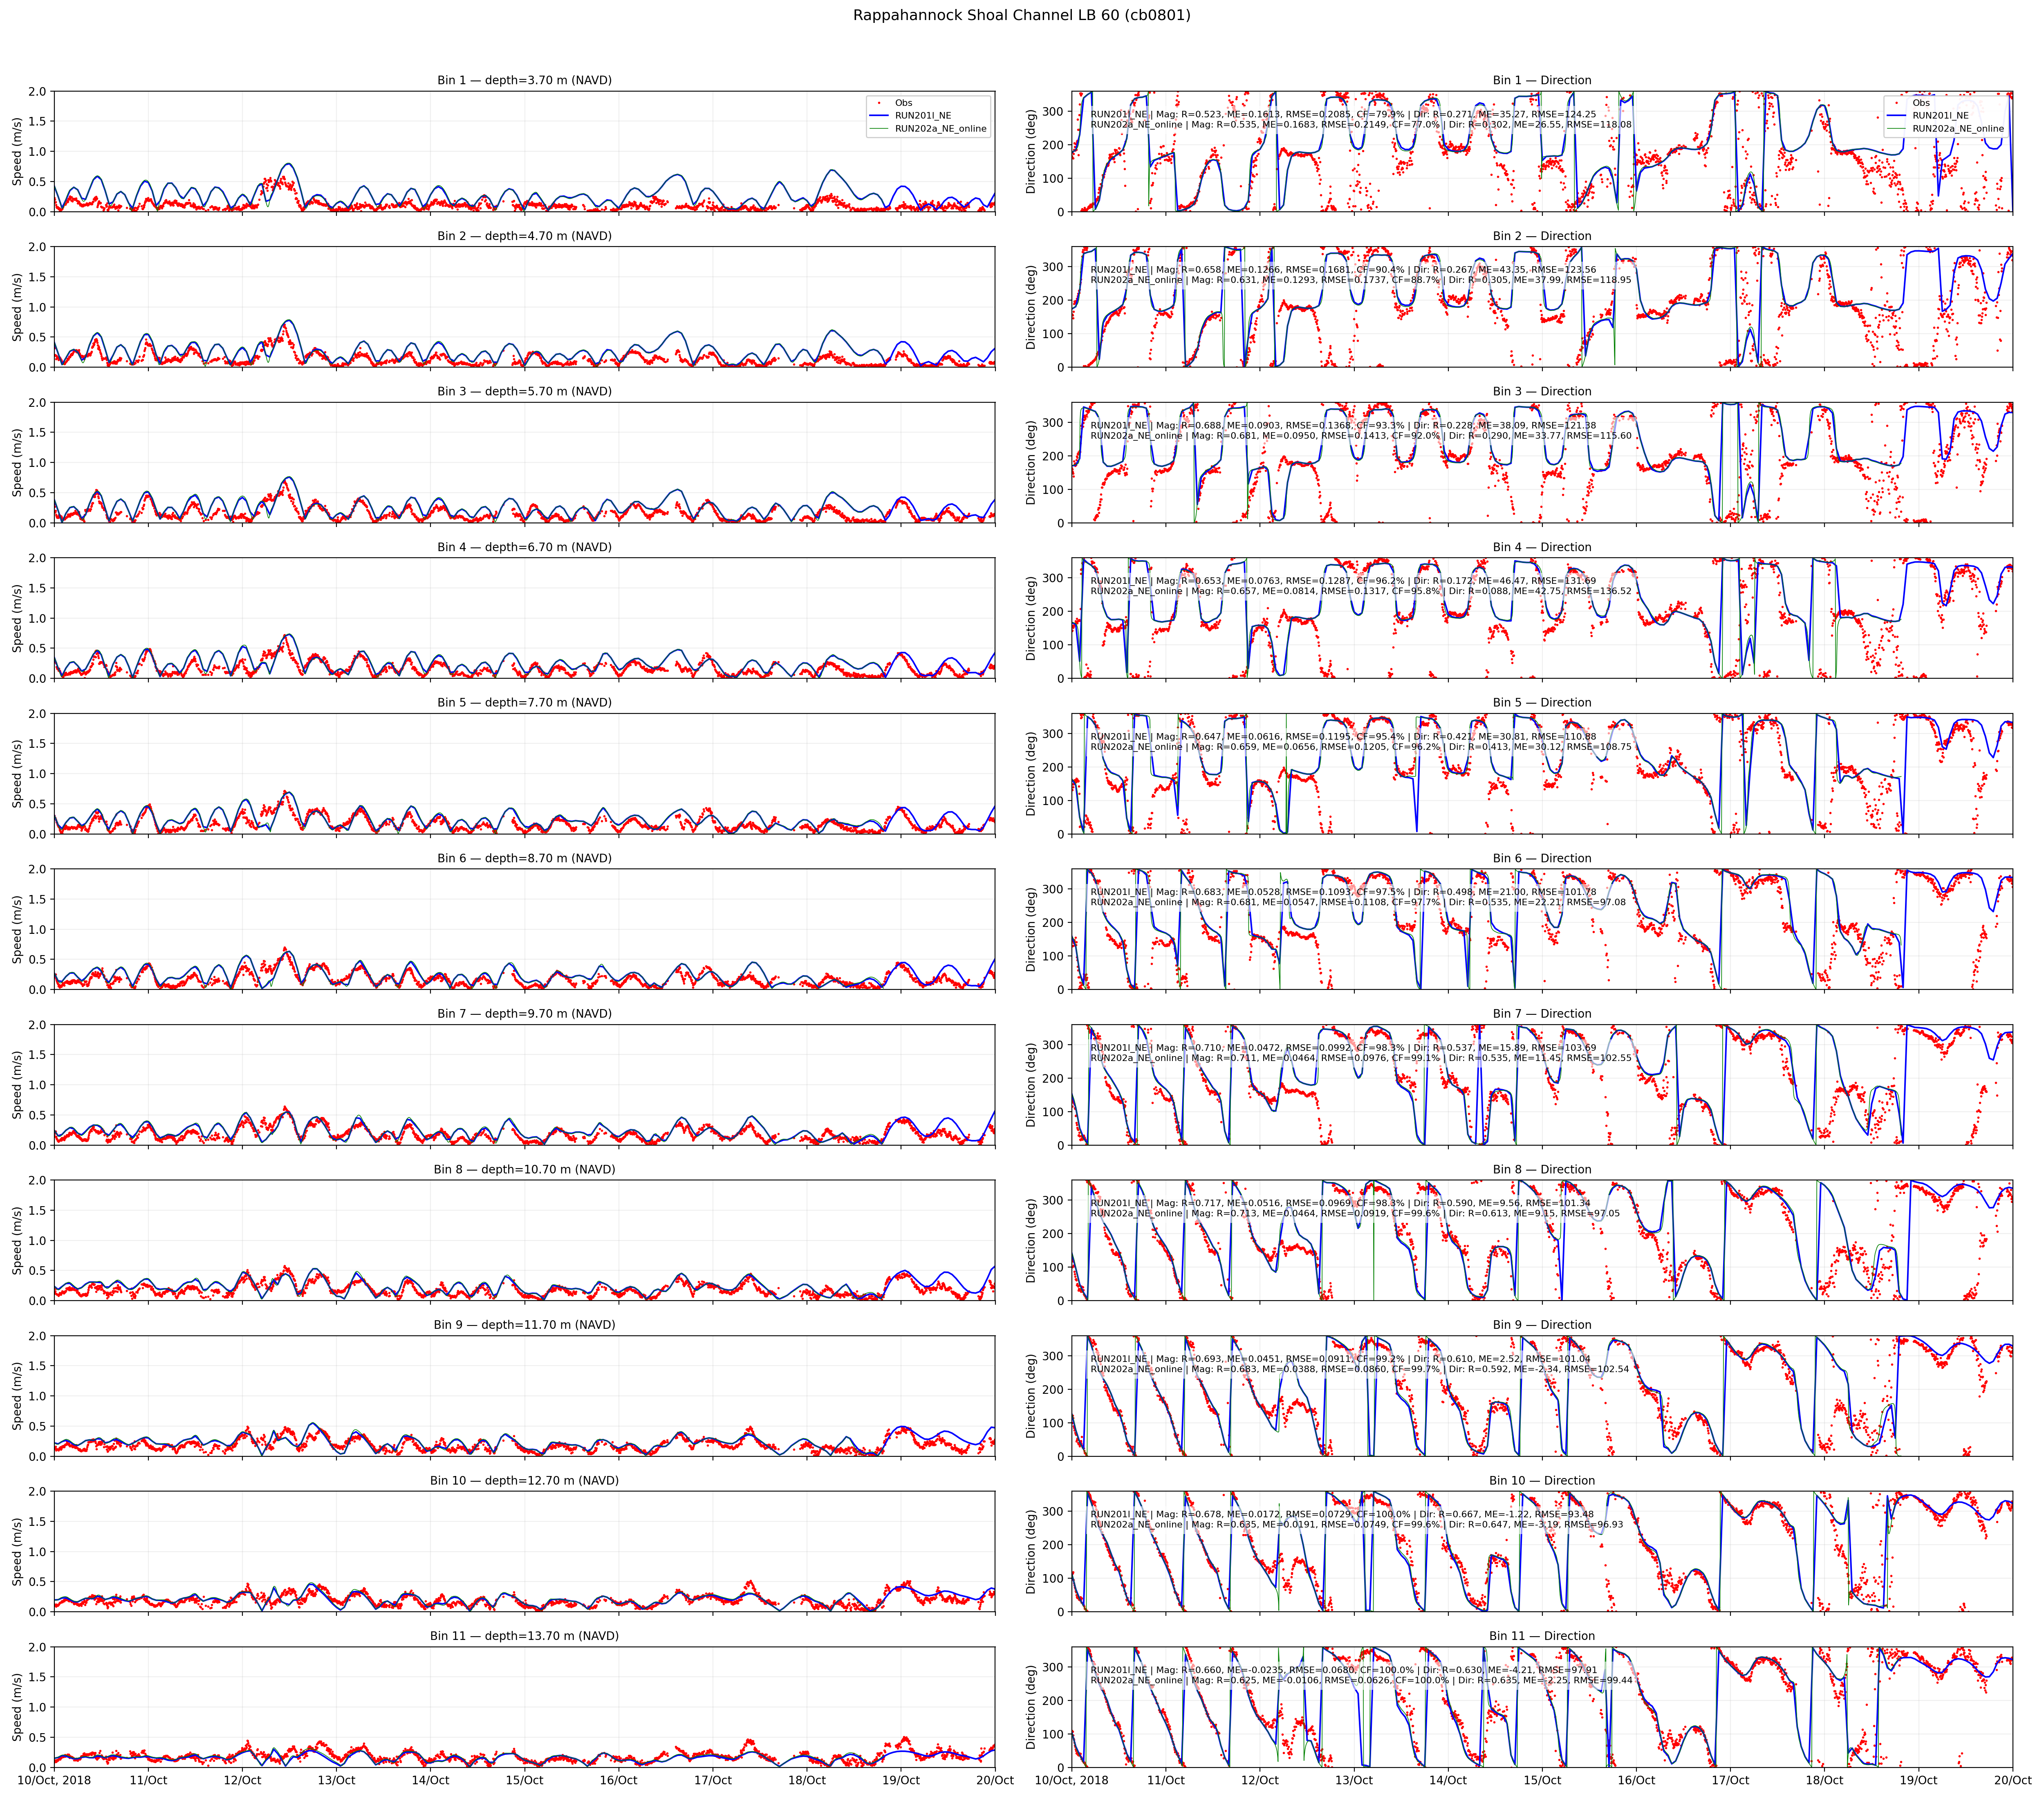Select the RUN202a_NE_online stats line in Bin 10 Direction
2044x1799 pixels.
[1357, 1525]
